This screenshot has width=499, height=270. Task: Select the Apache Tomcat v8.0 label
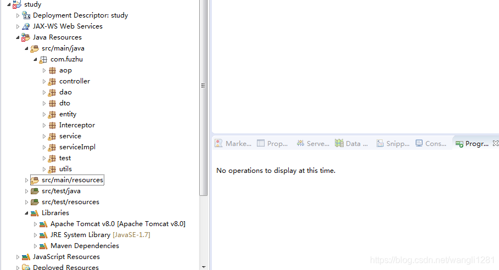click(x=117, y=224)
